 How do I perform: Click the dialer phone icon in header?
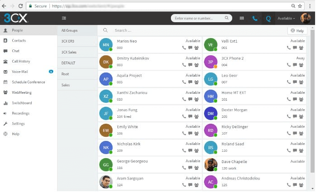pyautogui.click(x=255, y=19)
